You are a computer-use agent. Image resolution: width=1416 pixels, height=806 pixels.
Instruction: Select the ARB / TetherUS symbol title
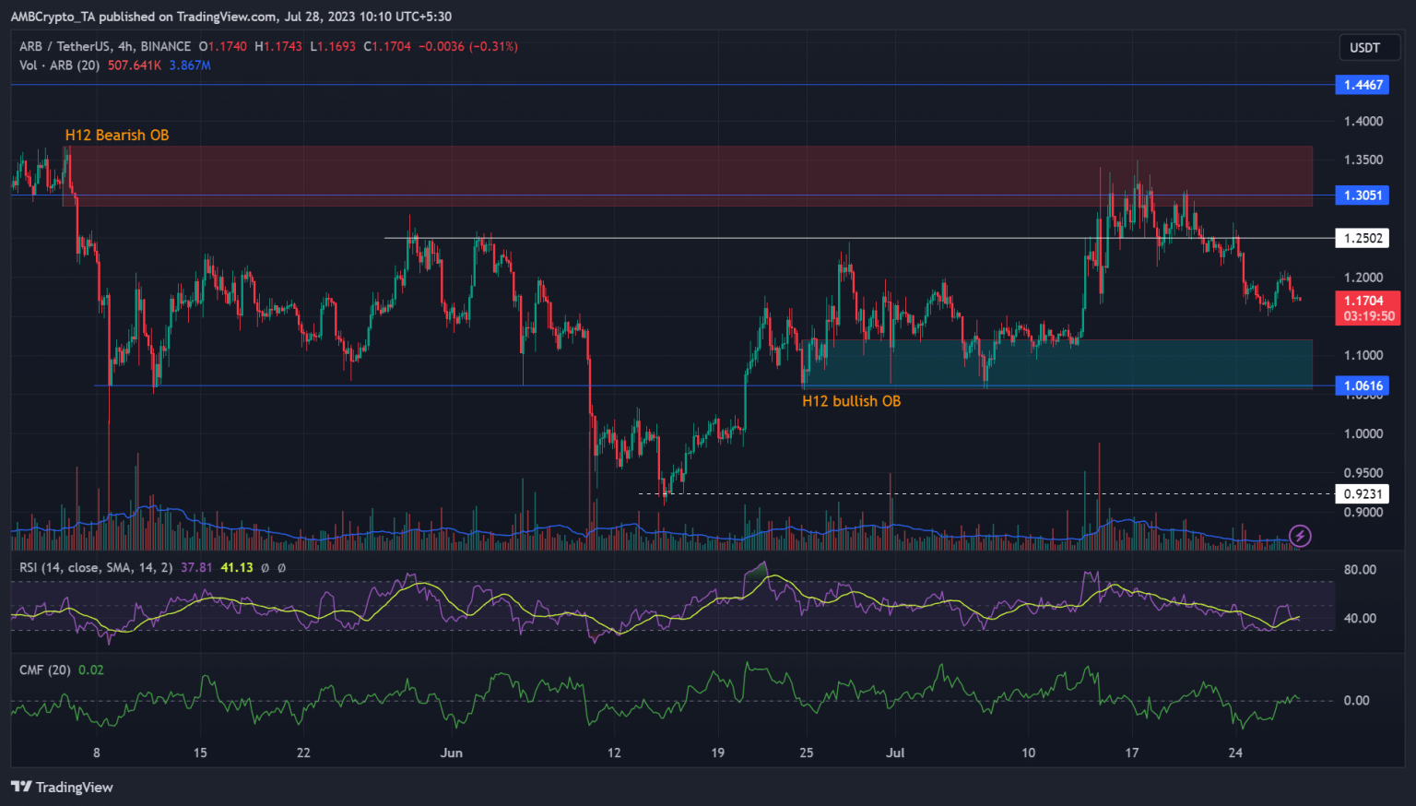[105, 46]
